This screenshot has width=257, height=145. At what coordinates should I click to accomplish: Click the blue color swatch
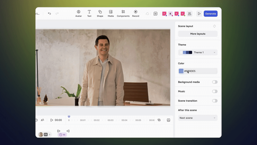(181, 71)
